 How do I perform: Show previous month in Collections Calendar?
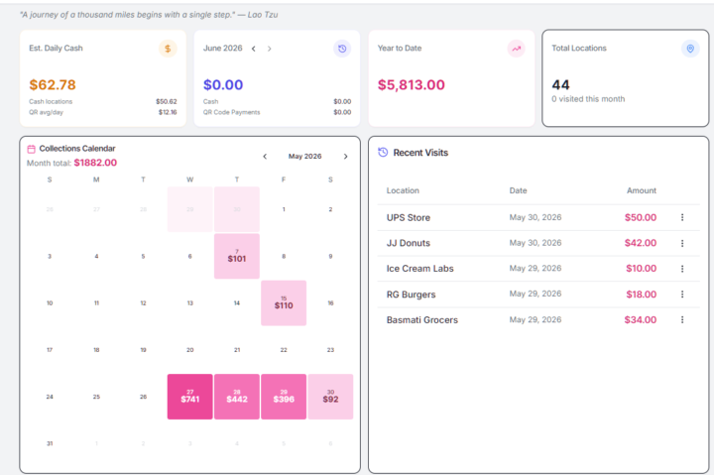click(x=265, y=157)
